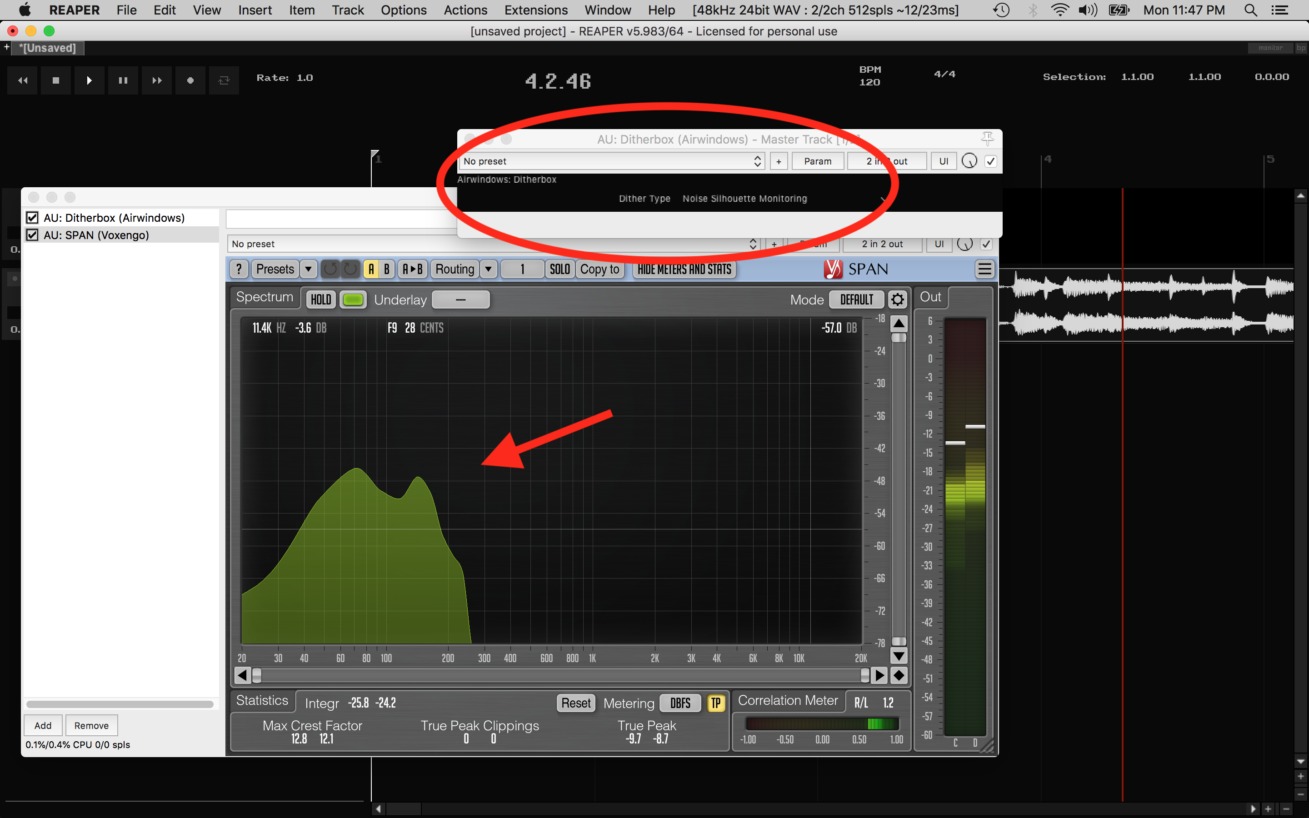Viewport: 1309px width, 818px height.
Task: Bypass SPAN using its header checkbox
Action: [x=986, y=244]
